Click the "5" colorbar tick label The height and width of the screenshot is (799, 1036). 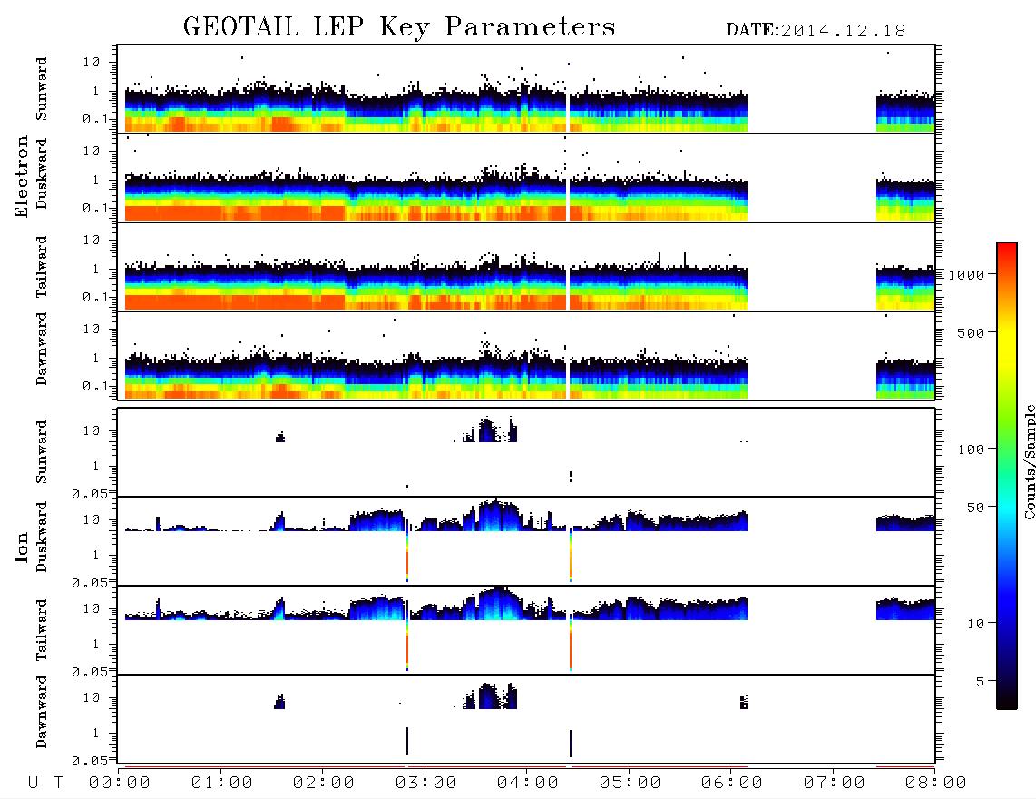click(981, 682)
